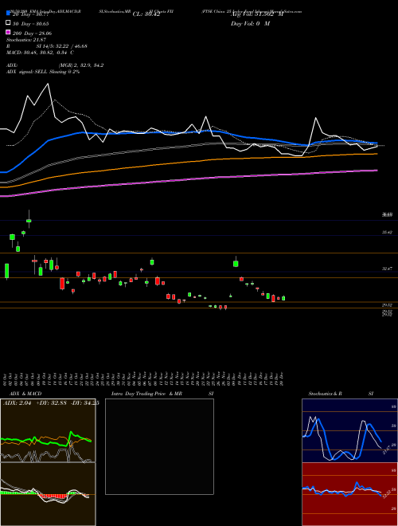Click the 'MACD: 30.48, 30.82, -0.34 C' line
398x526 pixels.
(x=41, y=53)
